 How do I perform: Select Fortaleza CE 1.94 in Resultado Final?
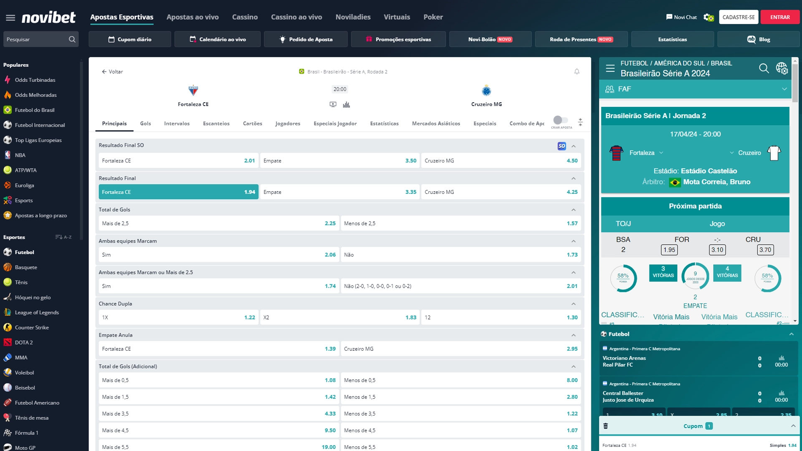(x=178, y=192)
